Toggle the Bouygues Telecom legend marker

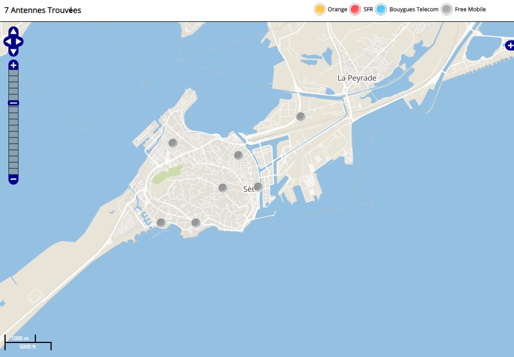click(x=381, y=10)
